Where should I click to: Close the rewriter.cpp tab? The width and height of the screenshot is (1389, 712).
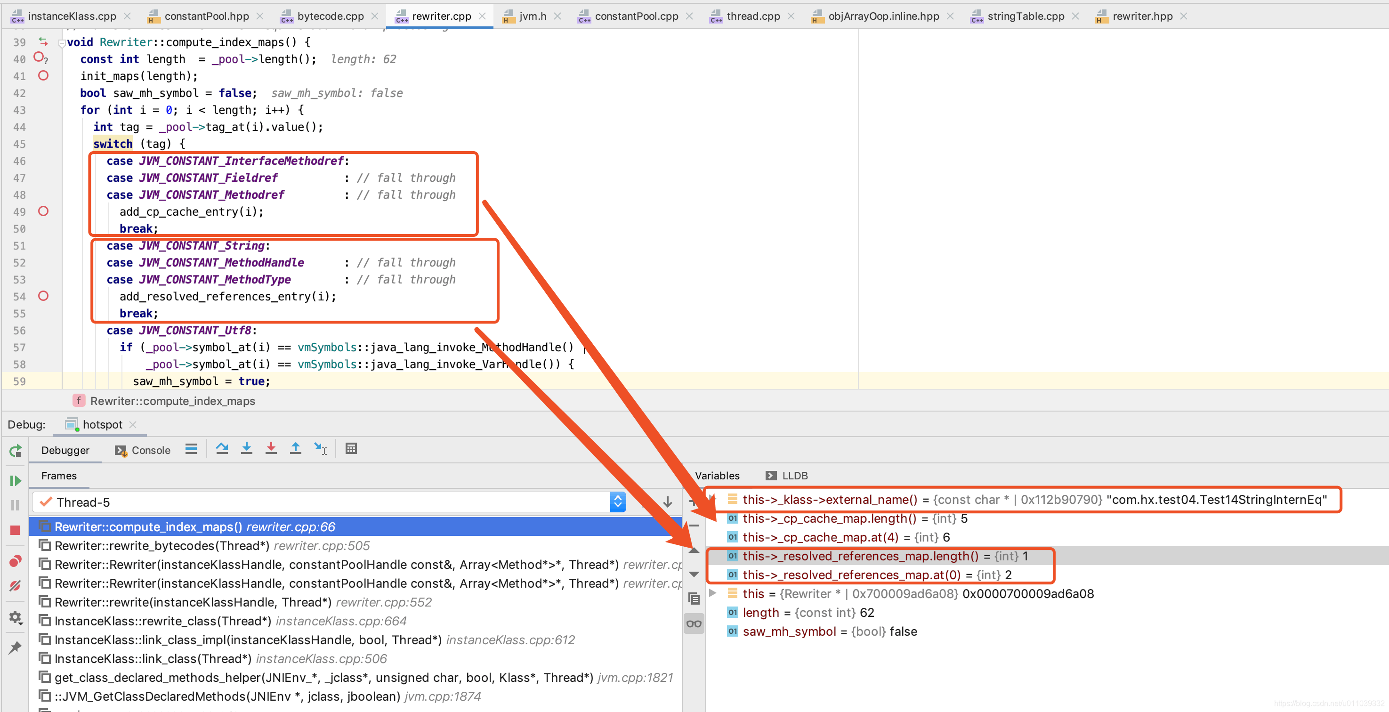(x=482, y=16)
